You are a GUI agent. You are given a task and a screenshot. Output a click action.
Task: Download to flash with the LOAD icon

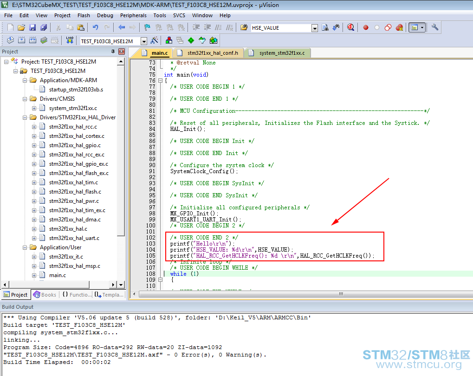[70, 40]
